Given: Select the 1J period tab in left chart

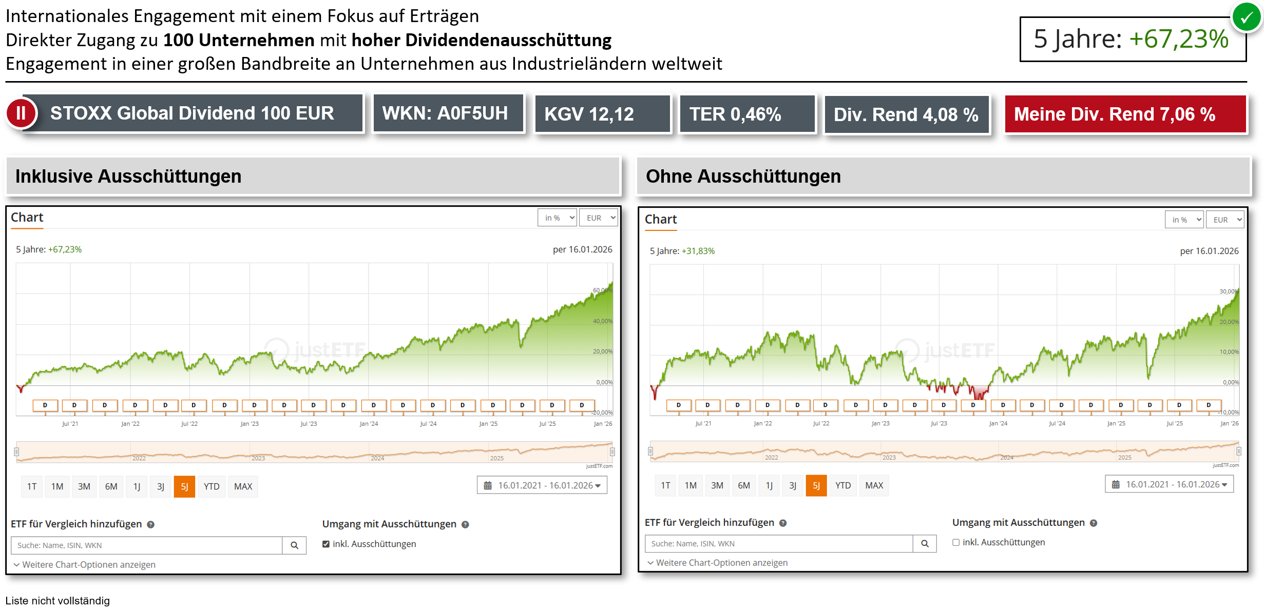Looking at the screenshot, I should 137,486.
